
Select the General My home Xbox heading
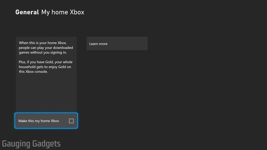click(50, 12)
